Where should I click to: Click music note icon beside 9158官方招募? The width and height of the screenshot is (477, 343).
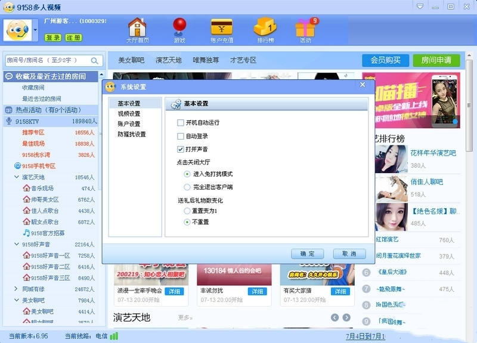tap(26, 233)
